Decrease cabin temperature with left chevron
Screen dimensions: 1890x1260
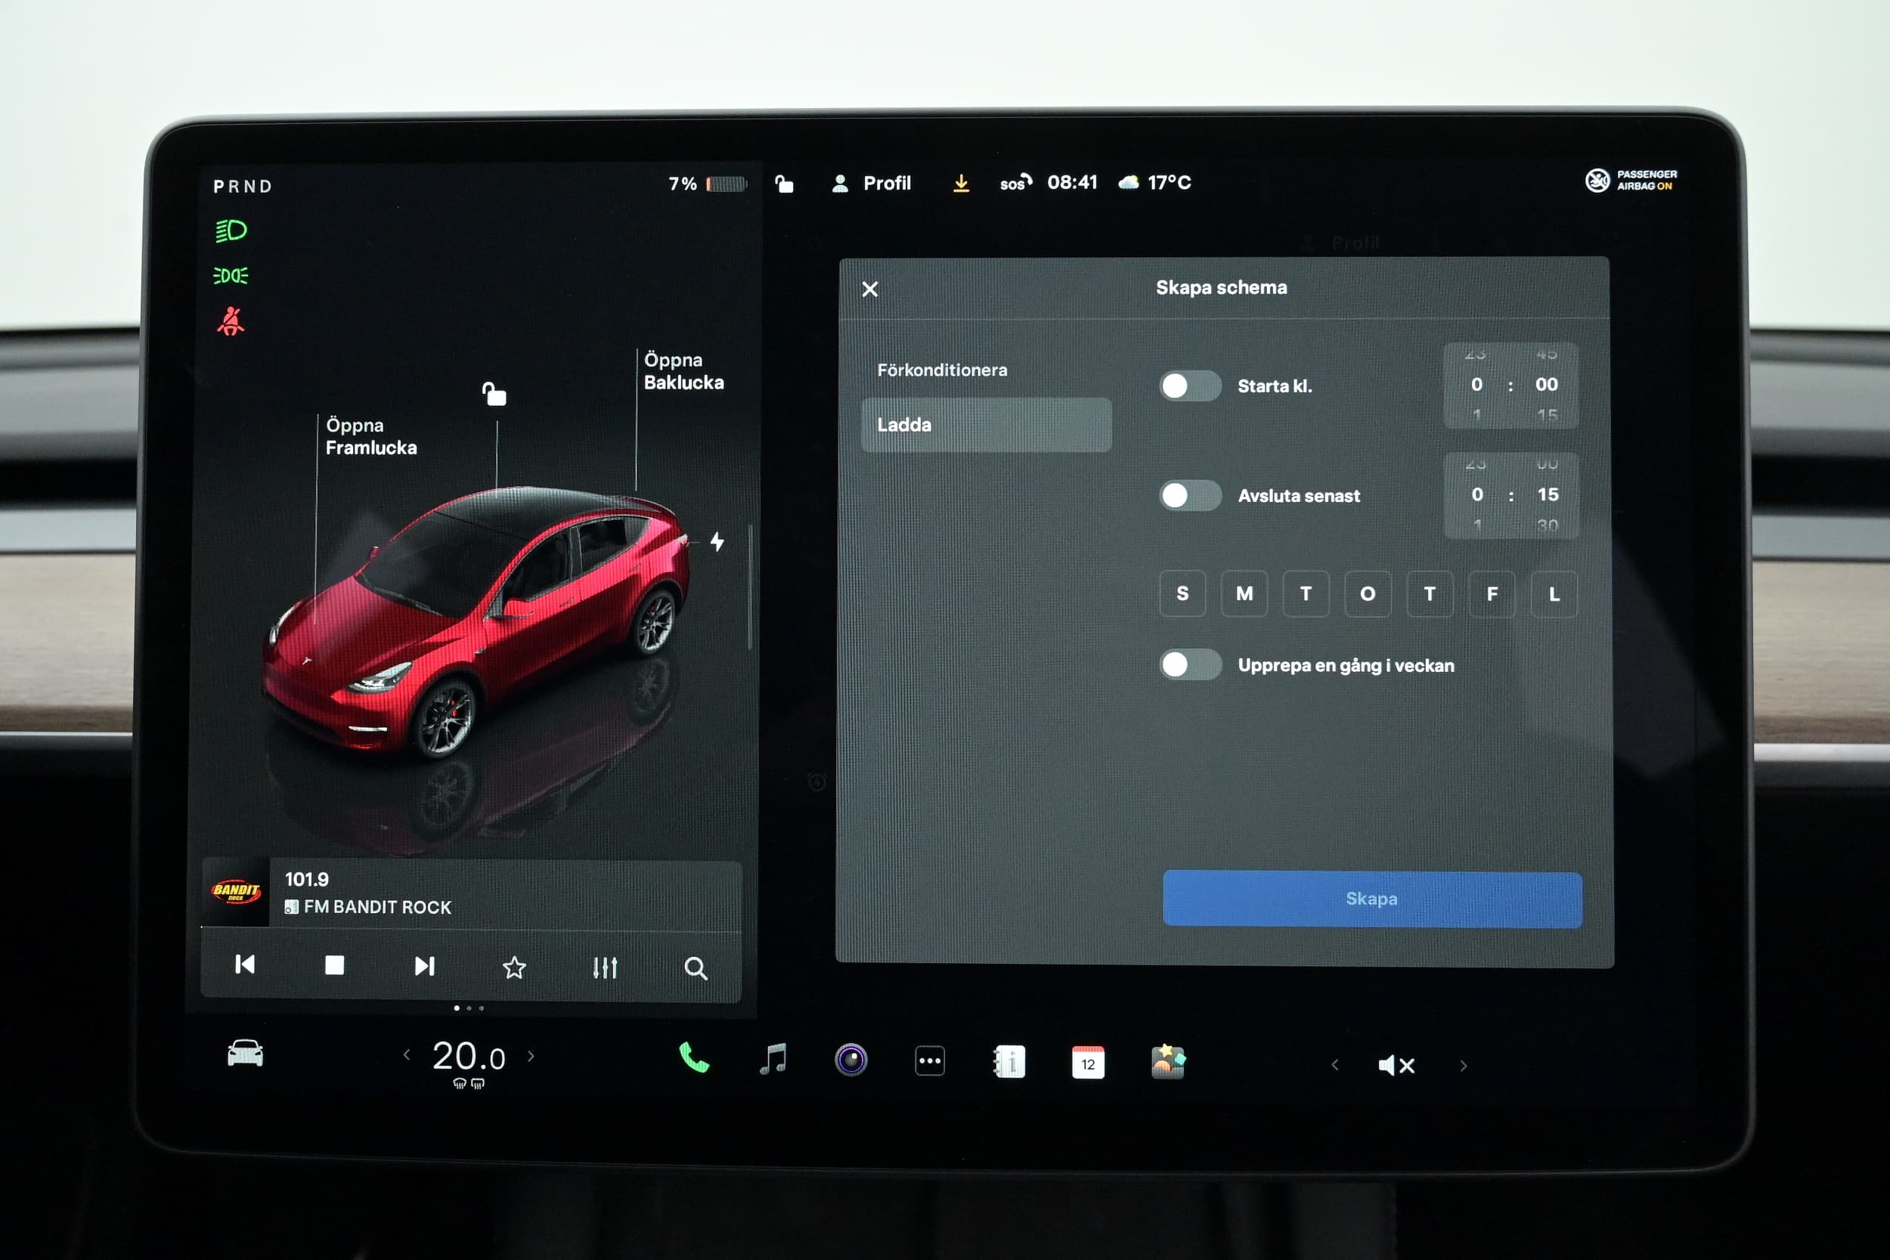407,1055
